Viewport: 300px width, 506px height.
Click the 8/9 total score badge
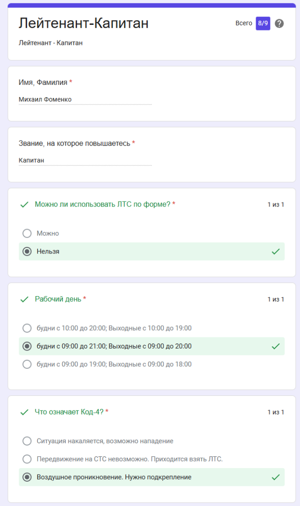click(263, 23)
